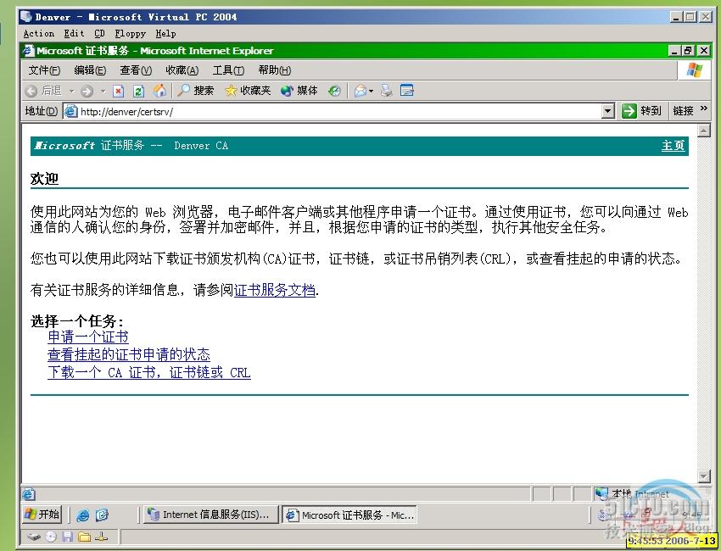Image resolution: width=721 pixels, height=551 pixels.
Task: Open the Virtual PC Action menu
Action: (39, 34)
